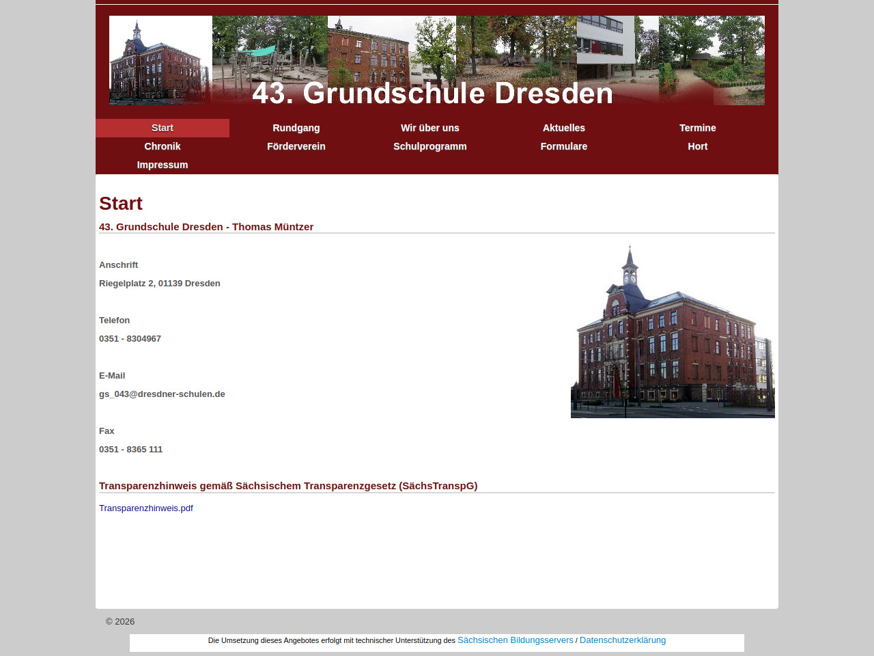Click Impressum in the navigation
874x656 pixels.
point(163,165)
